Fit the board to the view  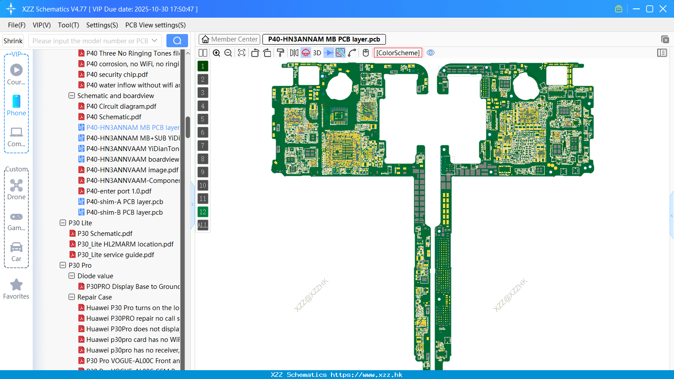(x=242, y=53)
